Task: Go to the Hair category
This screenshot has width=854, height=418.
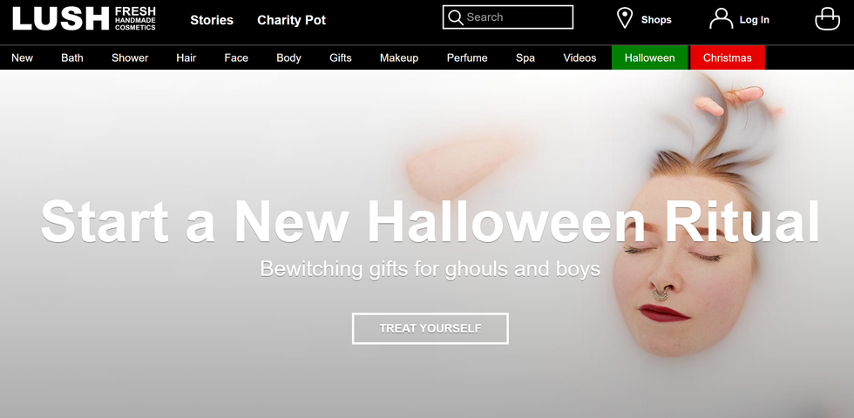Action: (186, 57)
